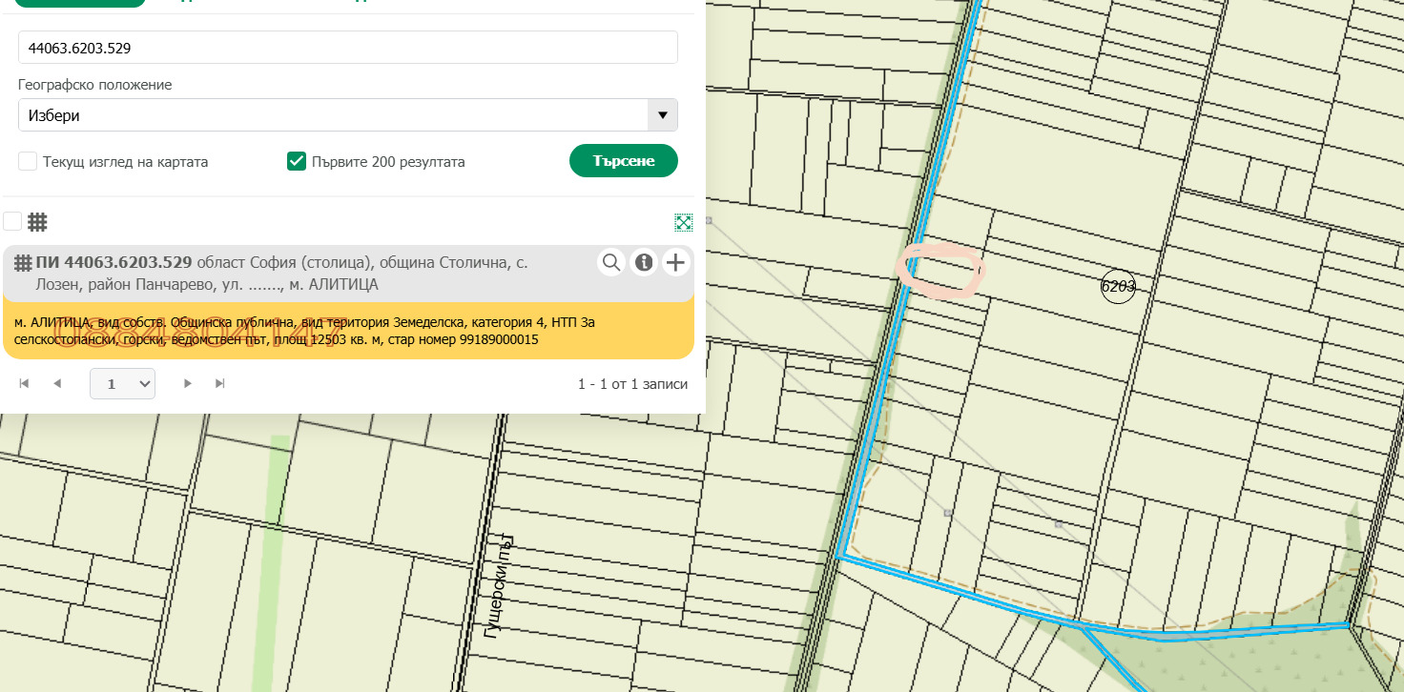Click the arrow of Географско положение combo
This screenshot has height=692, width=1404.
662,115
